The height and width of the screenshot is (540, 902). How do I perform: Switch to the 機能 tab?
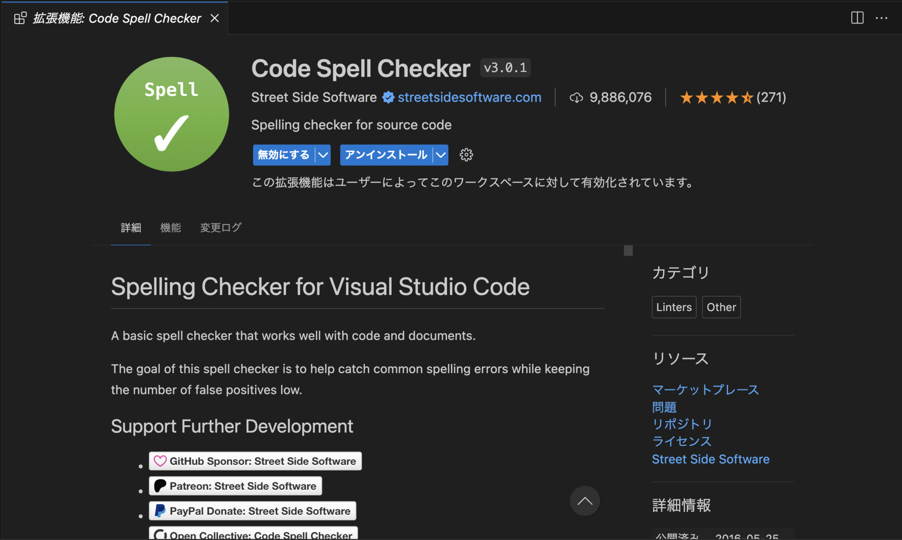tap(170, 228)
